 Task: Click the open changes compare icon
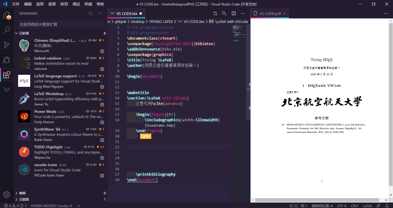pos(215,13)
